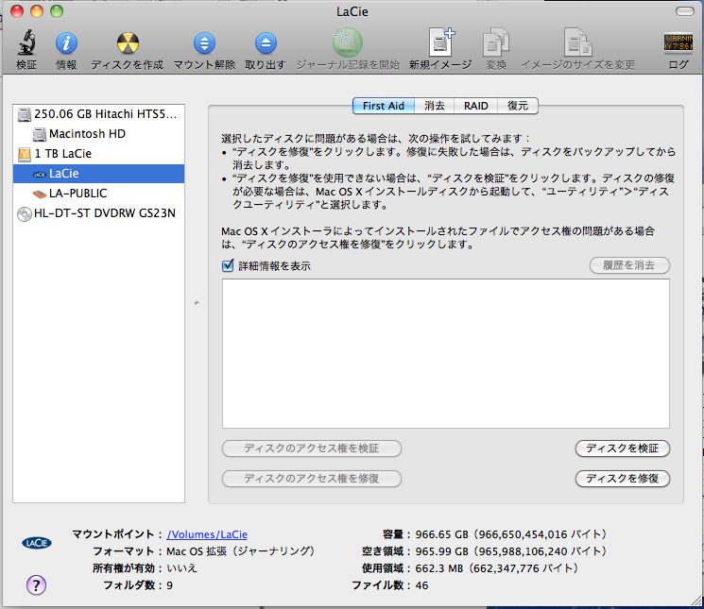Open the 情報 info toolbar icon
The image size is (704, 609).
(x=66, y=43)
